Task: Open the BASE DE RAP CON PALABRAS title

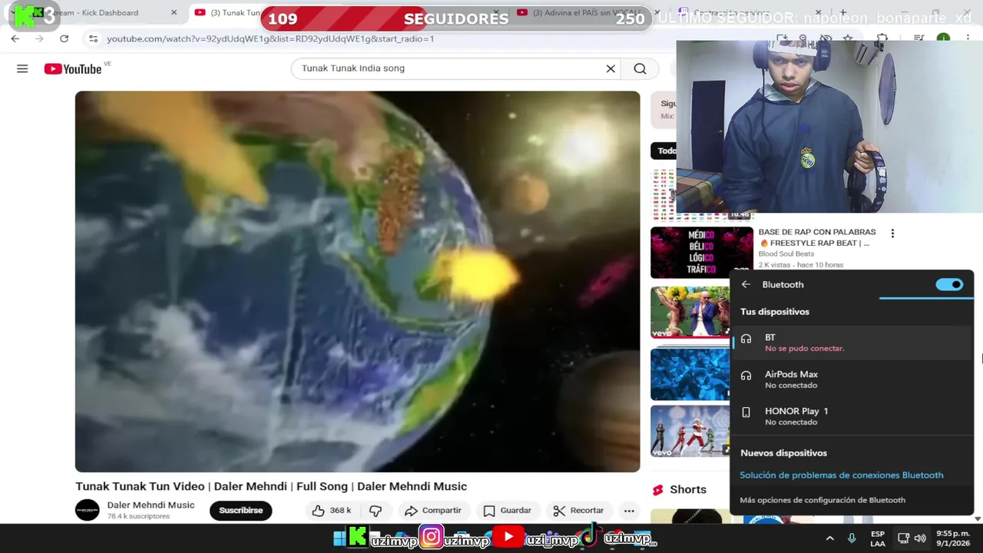Action: pos(817,237)
